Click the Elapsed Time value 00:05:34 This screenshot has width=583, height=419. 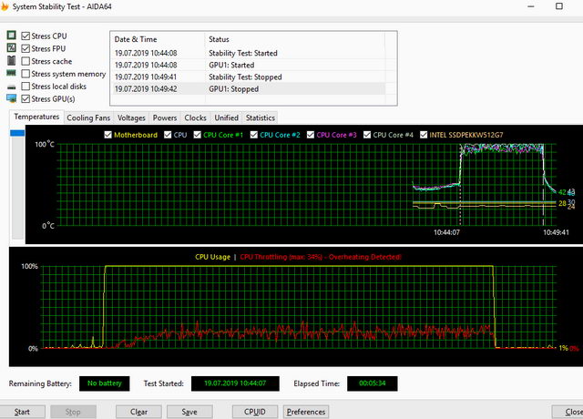coord(373,383)
